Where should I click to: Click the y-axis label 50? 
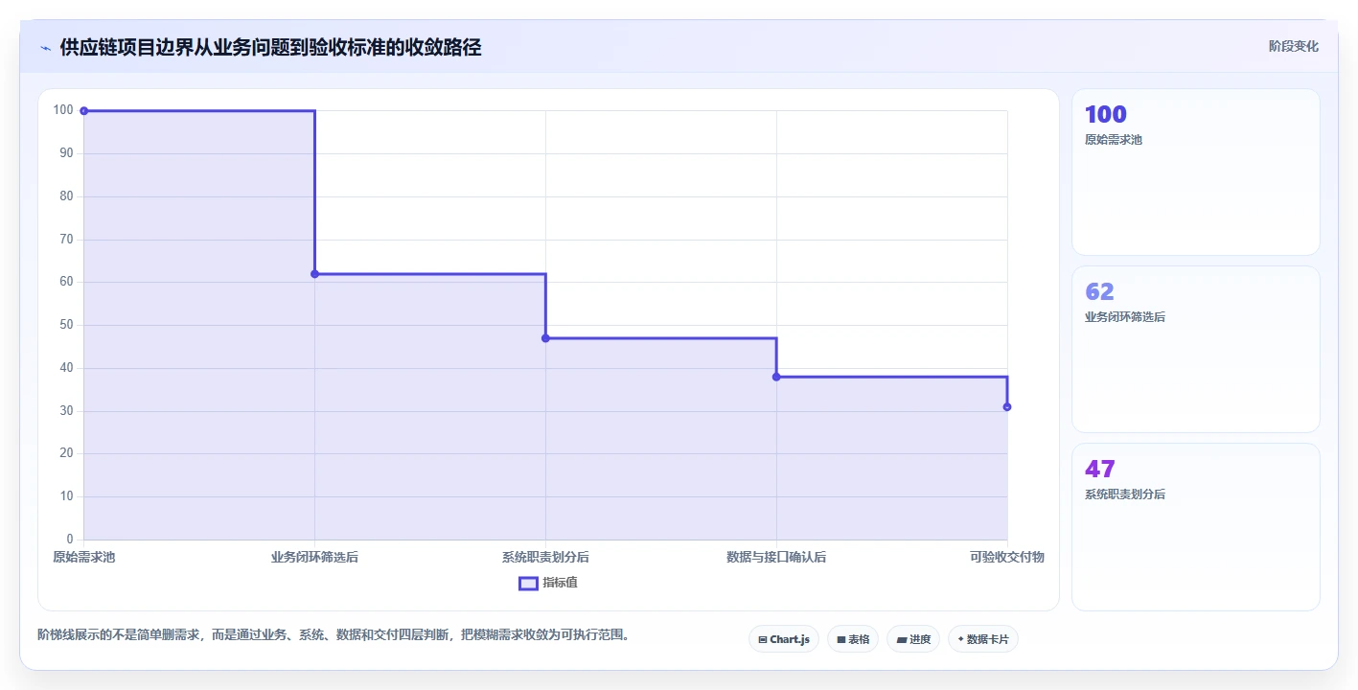pos(66,325)
